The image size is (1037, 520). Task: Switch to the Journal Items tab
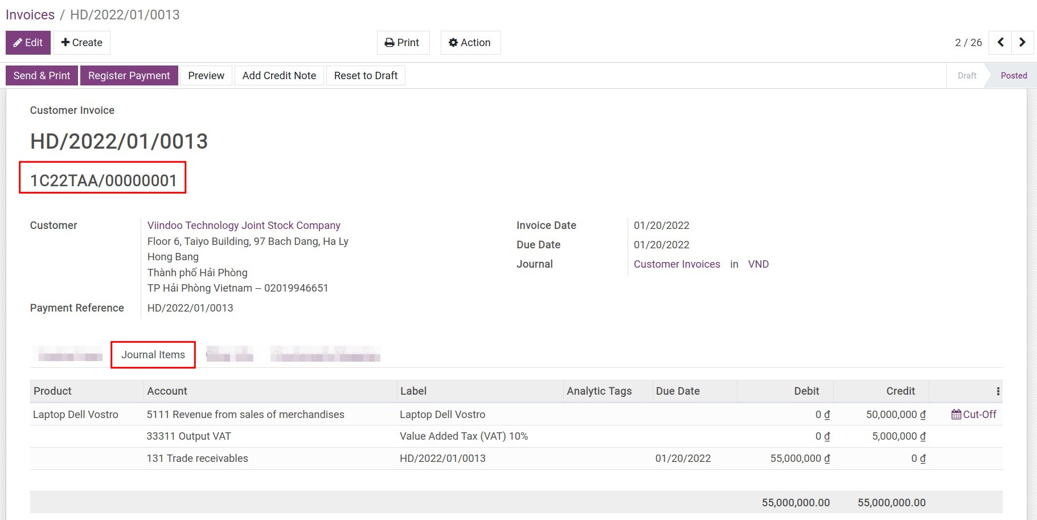[153, 354]
